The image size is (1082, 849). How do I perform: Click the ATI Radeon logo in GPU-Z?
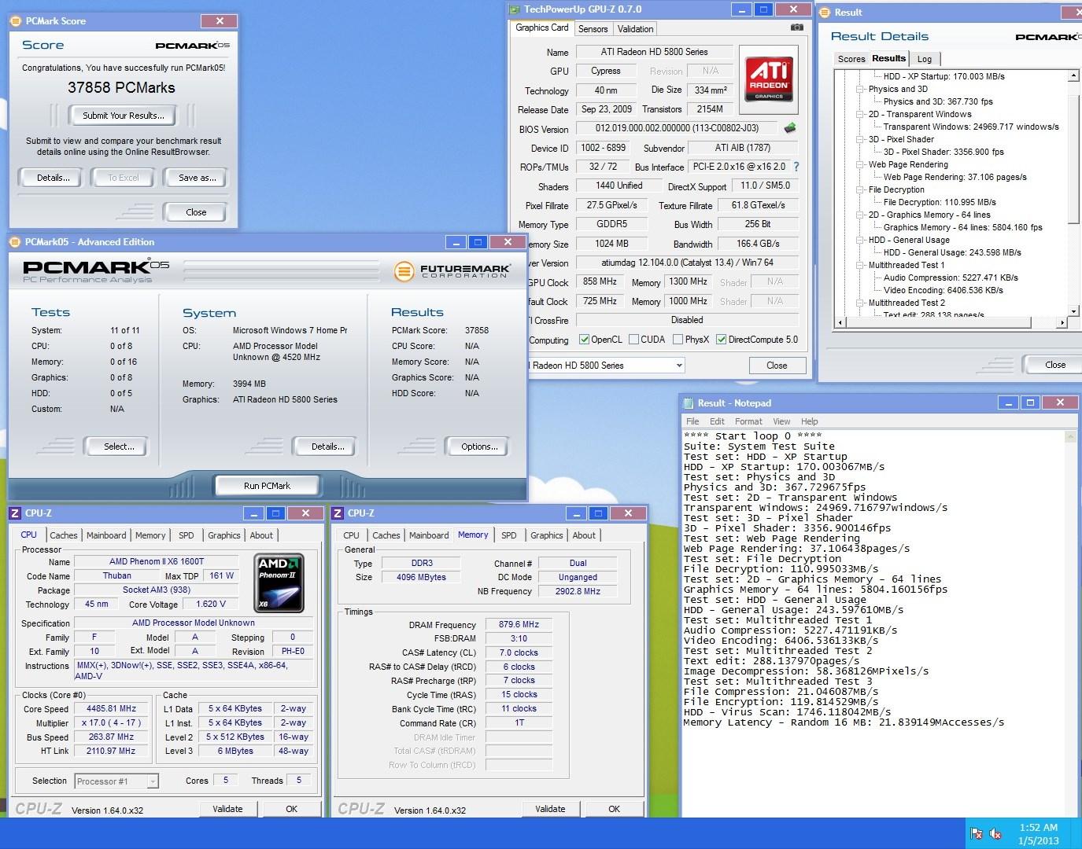[769, 79]
